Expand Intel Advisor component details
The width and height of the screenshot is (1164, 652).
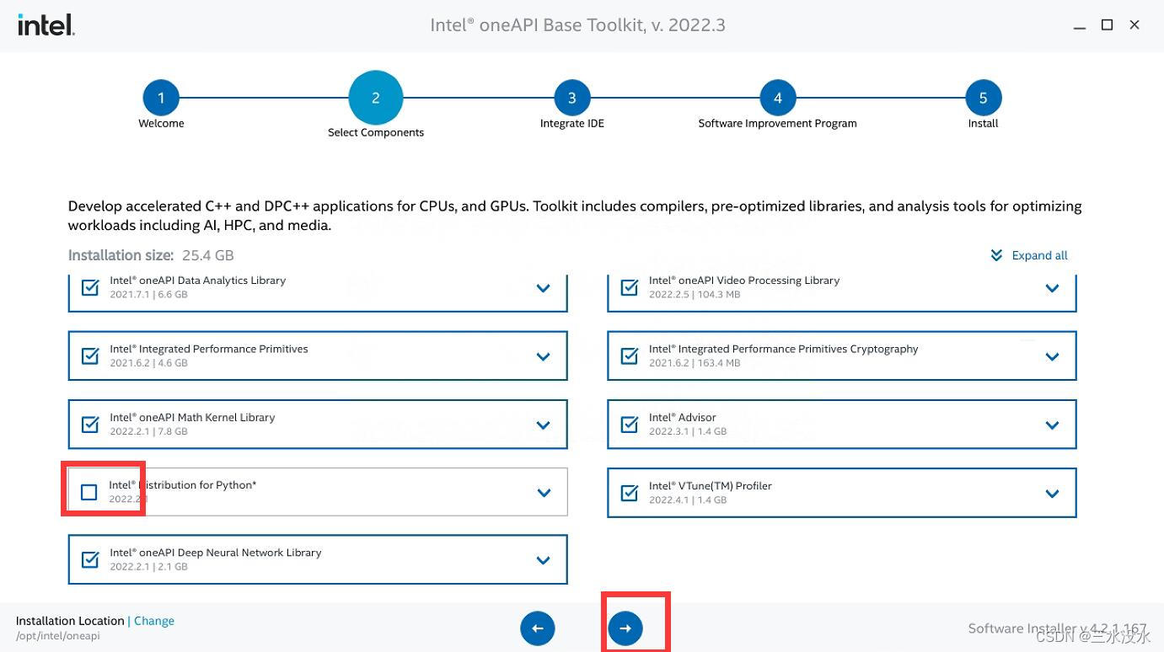click(x=1051, y=424)
